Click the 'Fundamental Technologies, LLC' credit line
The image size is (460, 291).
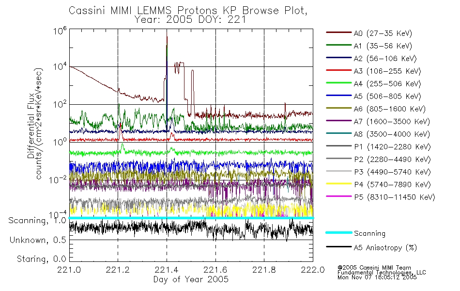[x=382, y=273]
